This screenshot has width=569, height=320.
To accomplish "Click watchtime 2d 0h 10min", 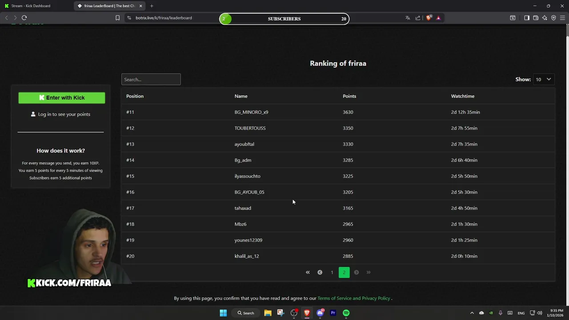I will pos(464,256).
